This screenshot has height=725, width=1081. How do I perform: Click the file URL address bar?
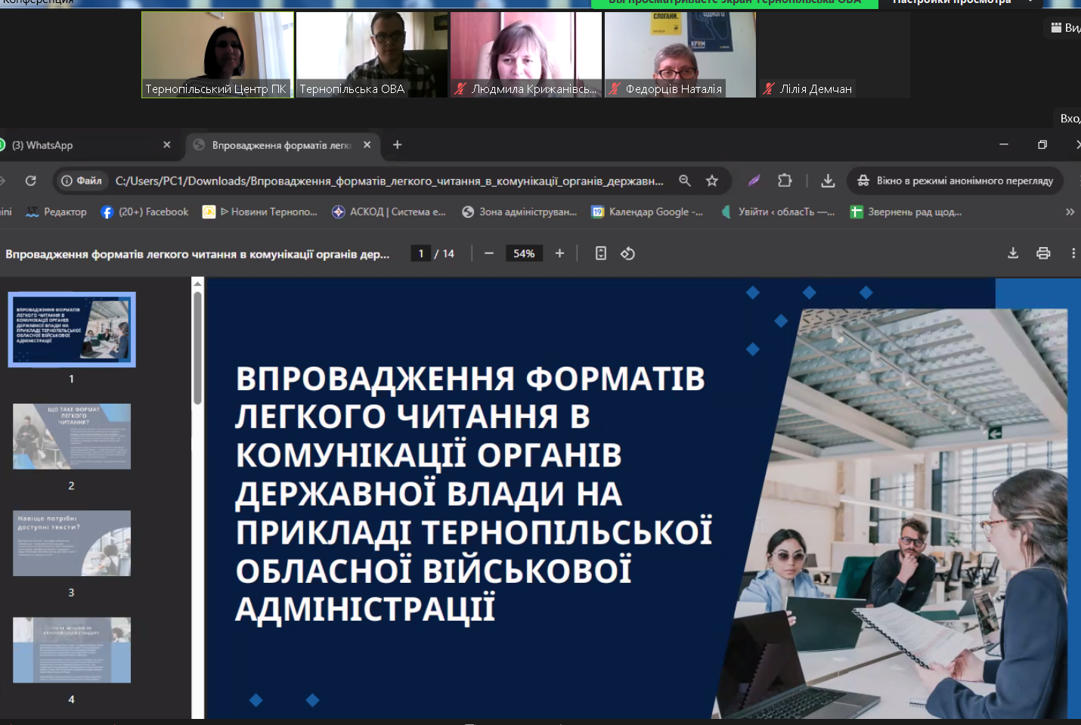[x=389, y=181]
